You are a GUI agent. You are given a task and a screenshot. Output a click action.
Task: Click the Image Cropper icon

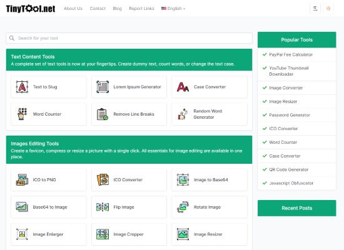pyautogui.click(x=103, y=234)
